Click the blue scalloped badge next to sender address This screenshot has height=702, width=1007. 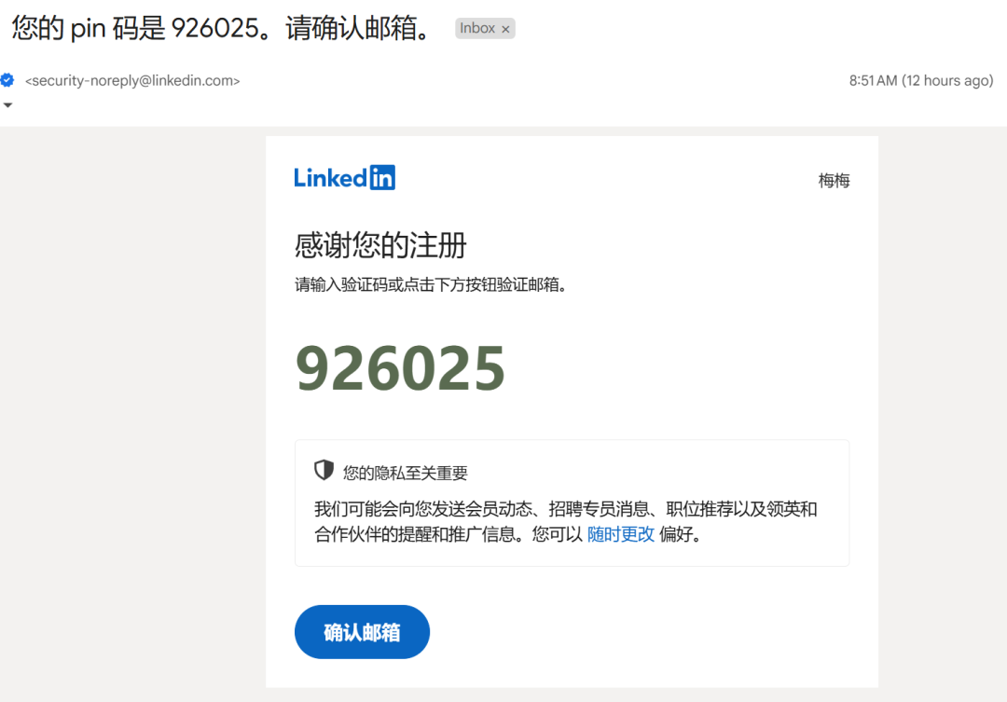coord(8,80)
